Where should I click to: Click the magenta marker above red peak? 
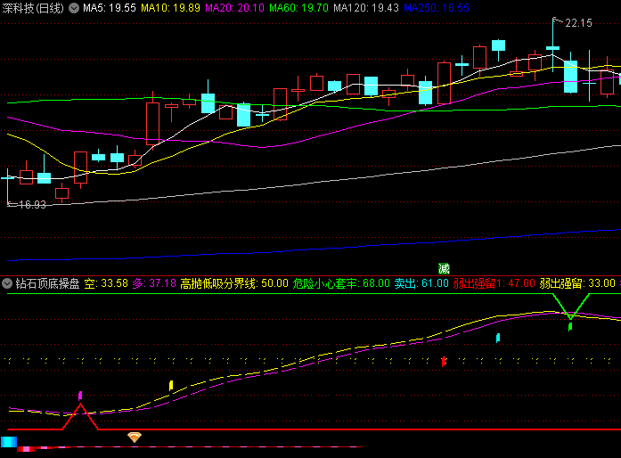(x=80, y=396)
